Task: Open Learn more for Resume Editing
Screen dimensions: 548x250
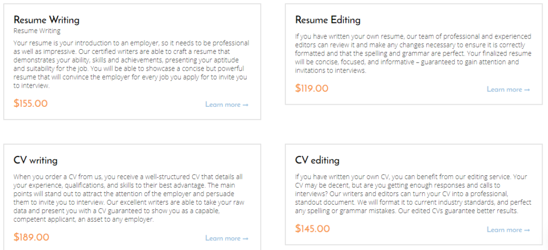Action: 508,90
